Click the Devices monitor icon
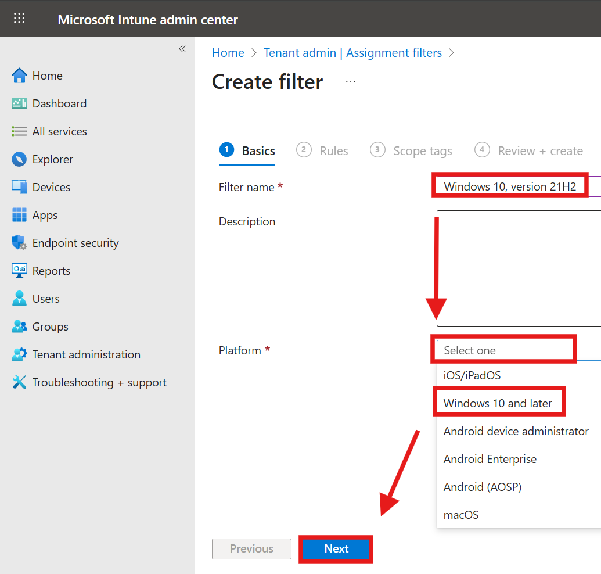 (x=19, y=187)
